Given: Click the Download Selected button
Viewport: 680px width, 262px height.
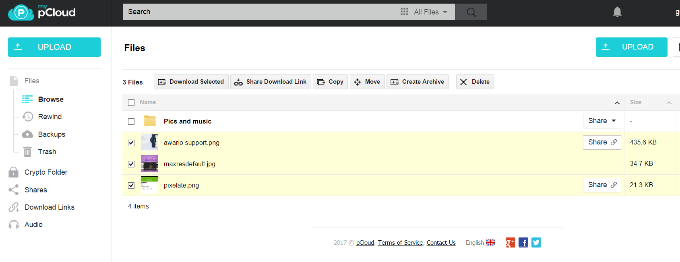Looking at the screenshot, I should click(191, 82).
